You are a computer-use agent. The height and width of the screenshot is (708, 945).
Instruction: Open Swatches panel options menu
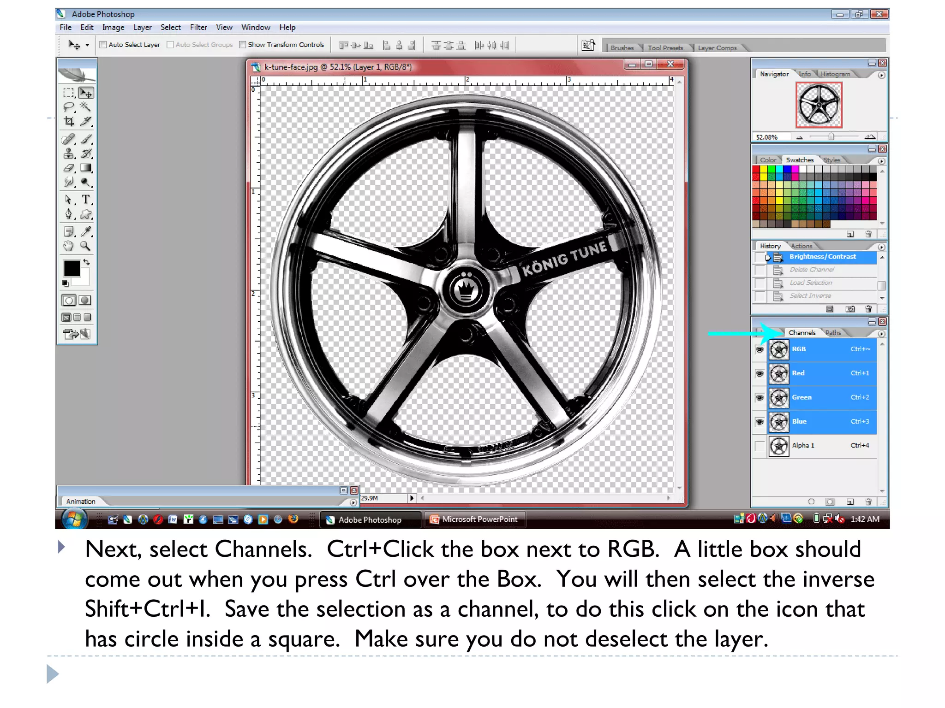pyautogui.click(x=881, y=161)
